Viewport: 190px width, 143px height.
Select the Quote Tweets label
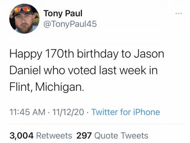[121, 136]
